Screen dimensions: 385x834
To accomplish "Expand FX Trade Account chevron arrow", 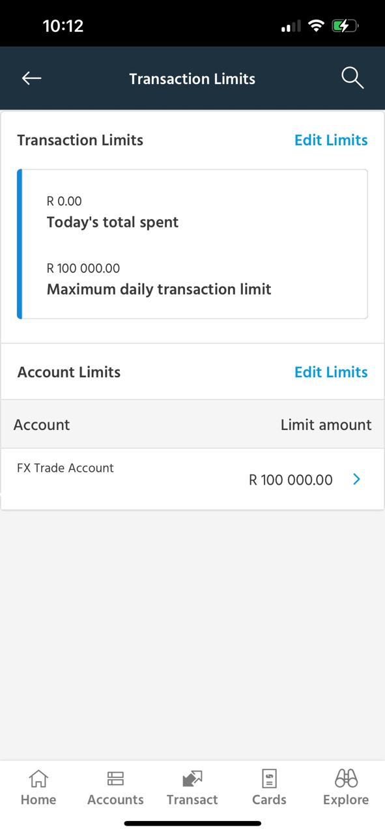I will pos(356,480).
